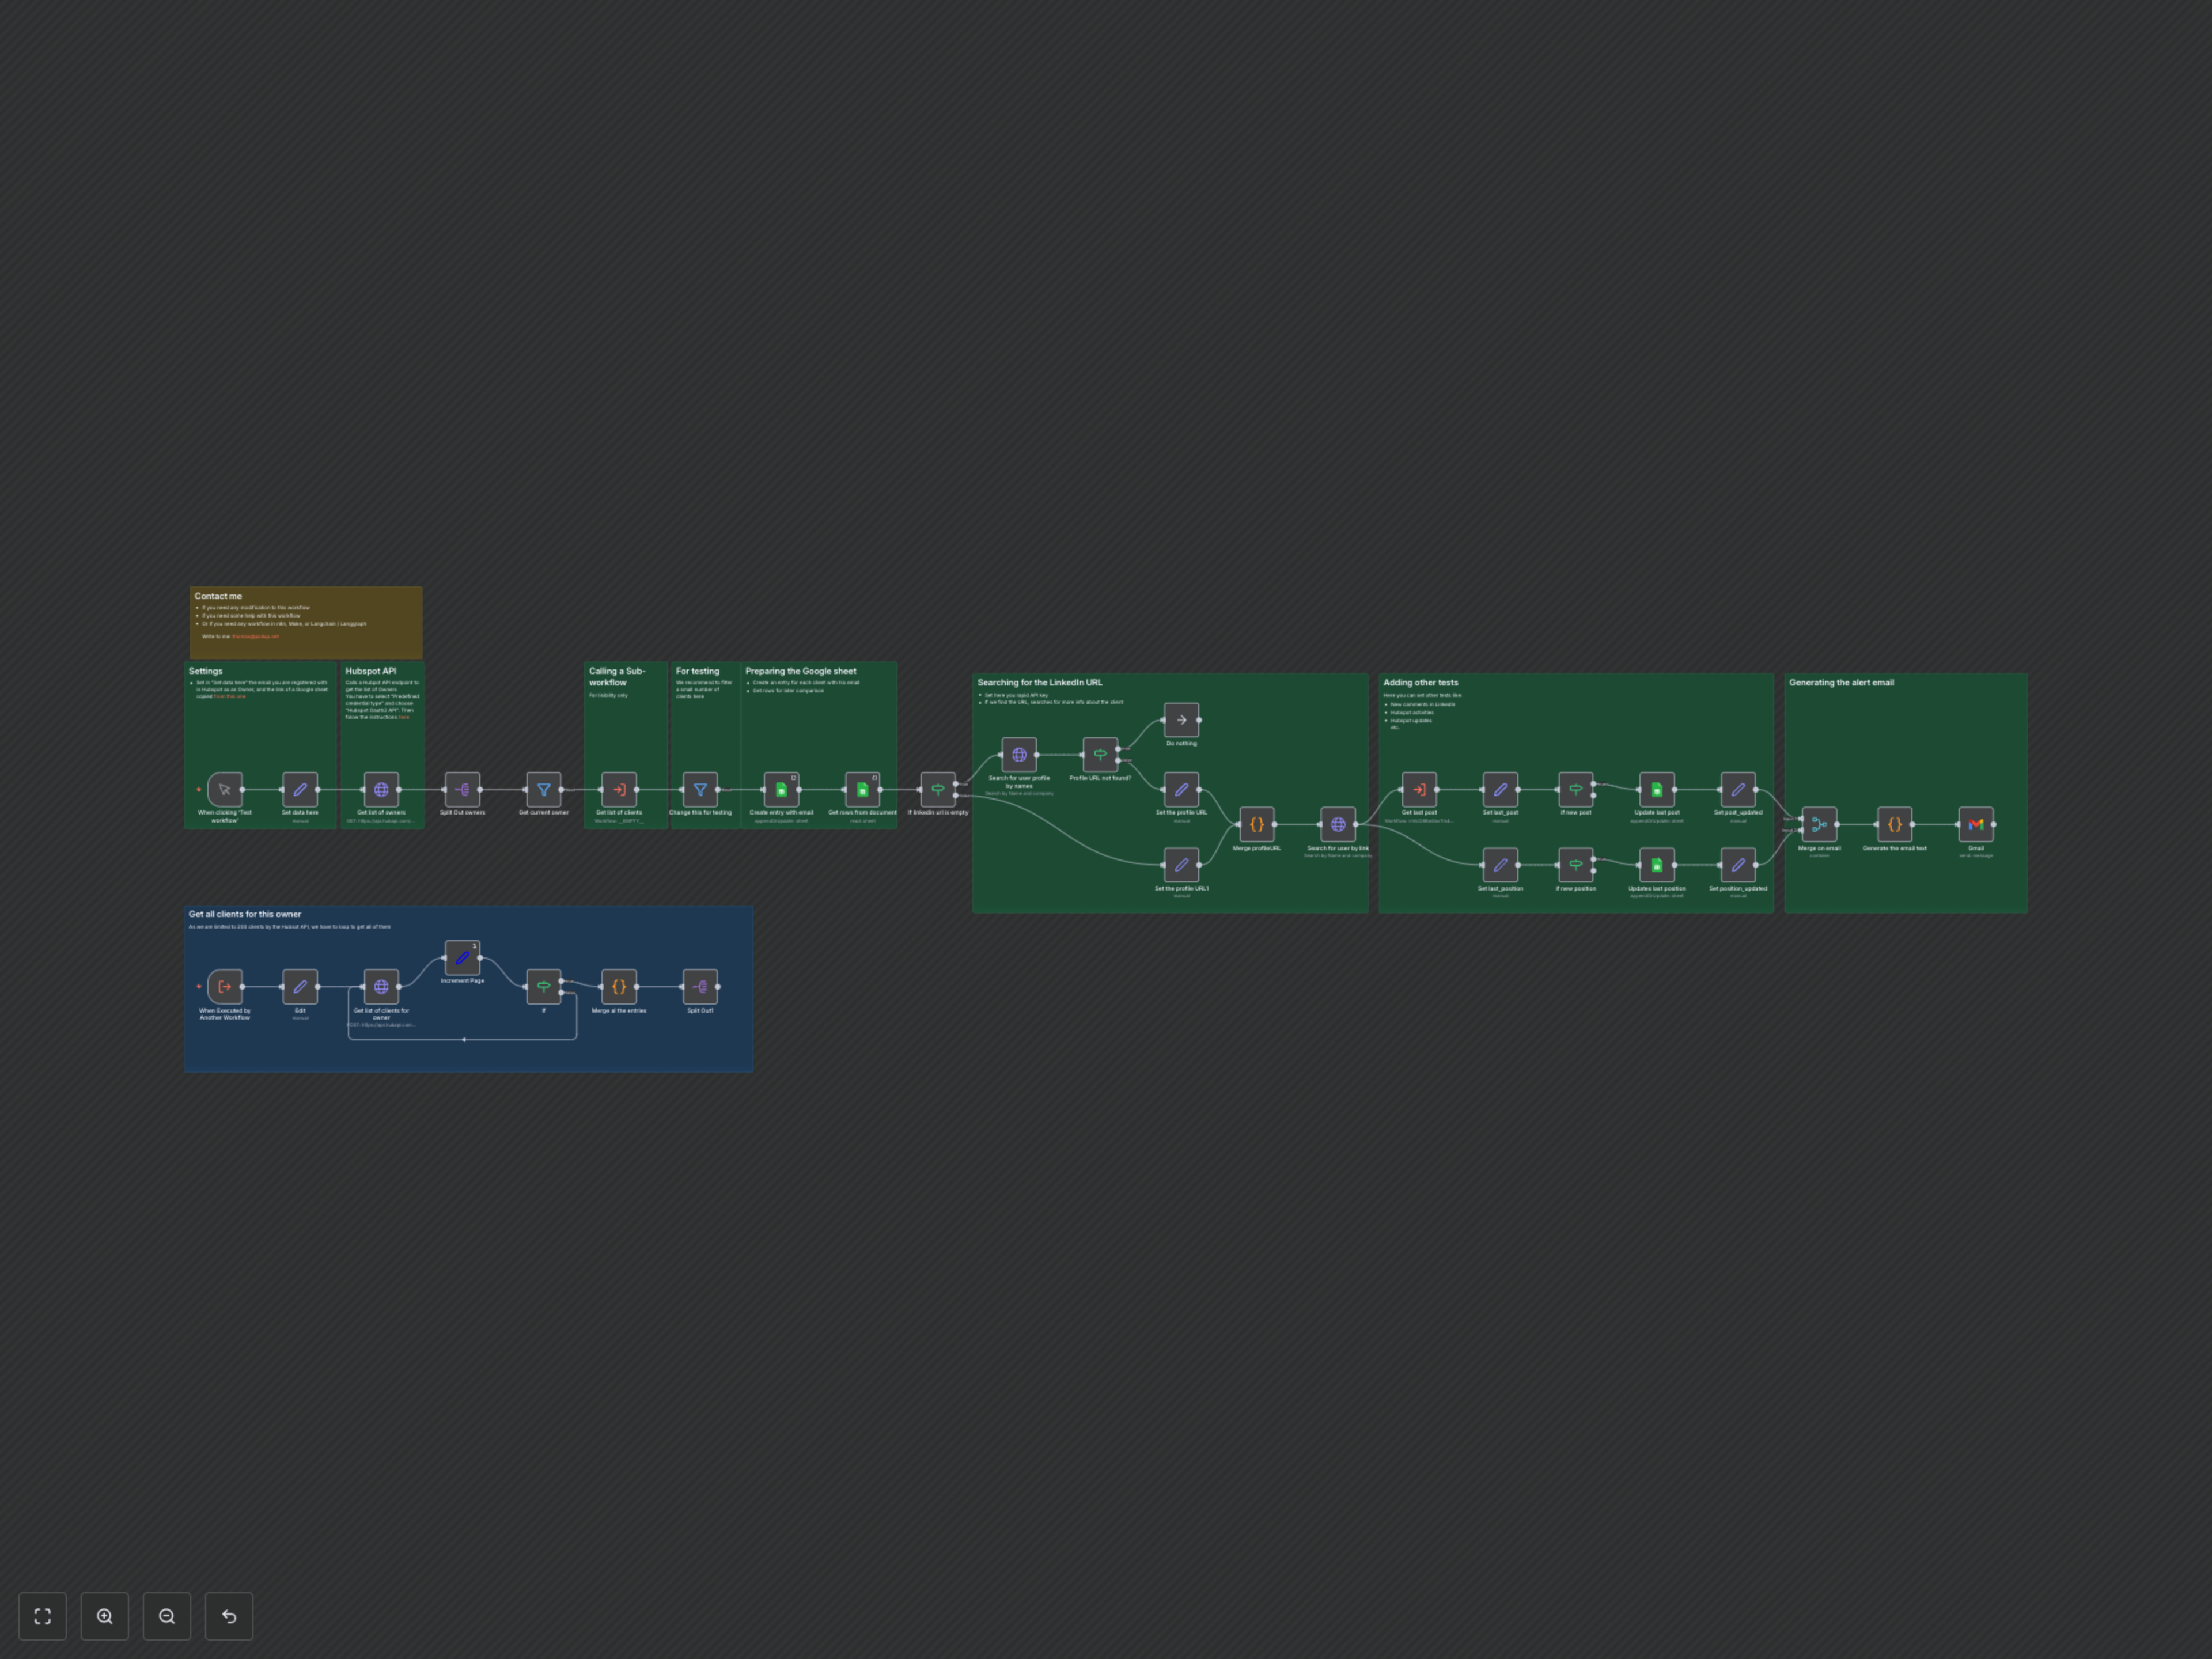Open the "Get current owner" filter node
The image size is (2212, 1659).
(543, 789)
